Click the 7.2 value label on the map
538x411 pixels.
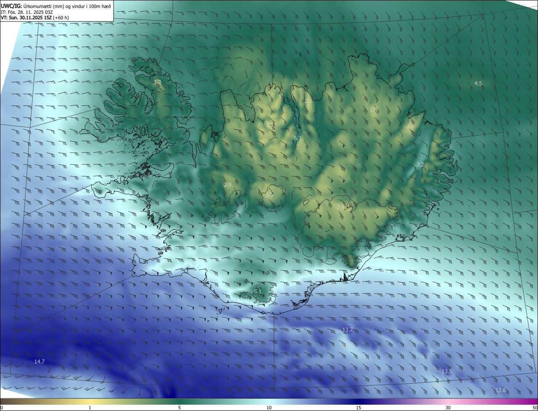click(x=420, y=164)
